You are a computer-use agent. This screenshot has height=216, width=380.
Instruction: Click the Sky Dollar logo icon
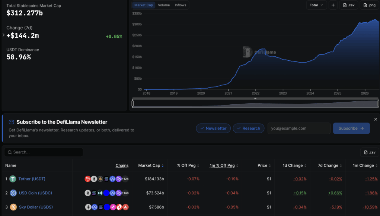pyautogui.click(x=13, y=207)
